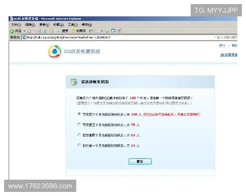Click the QQ好友恢复系统 penguin logo

55,51
